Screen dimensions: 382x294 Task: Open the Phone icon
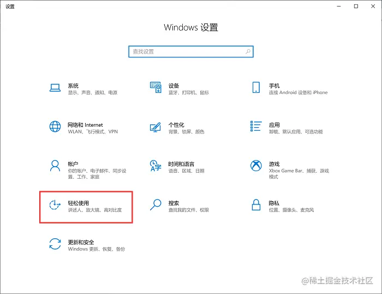tap(256, 87)
